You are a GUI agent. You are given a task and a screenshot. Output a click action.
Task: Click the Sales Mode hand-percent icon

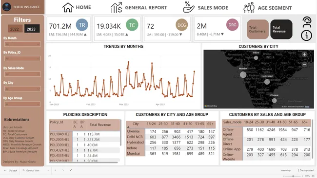pyautogui.click(x=189, y=7)
